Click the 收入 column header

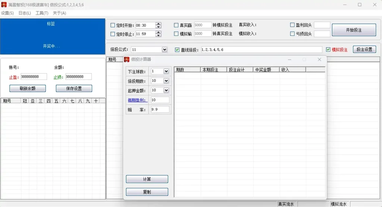[x=292, y=70]
